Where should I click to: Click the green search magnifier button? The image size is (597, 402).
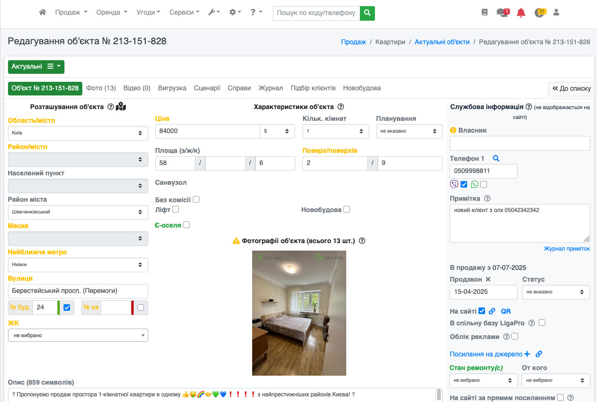coord(367,13)
